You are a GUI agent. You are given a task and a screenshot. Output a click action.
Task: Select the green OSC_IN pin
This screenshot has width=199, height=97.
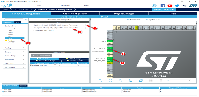pyautogui.click(x=110, y=58)
